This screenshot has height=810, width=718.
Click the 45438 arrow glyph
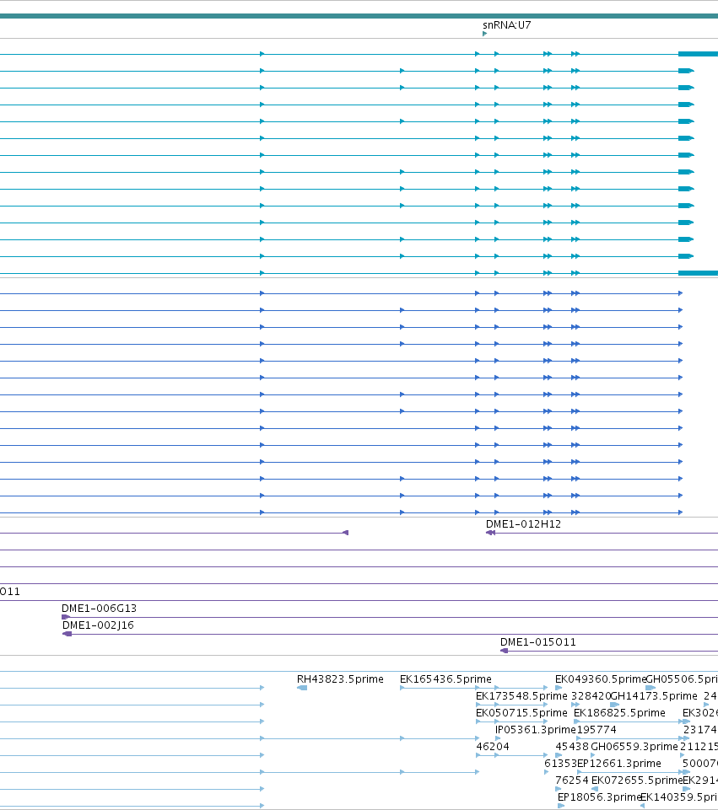click(x=559, y=755)
